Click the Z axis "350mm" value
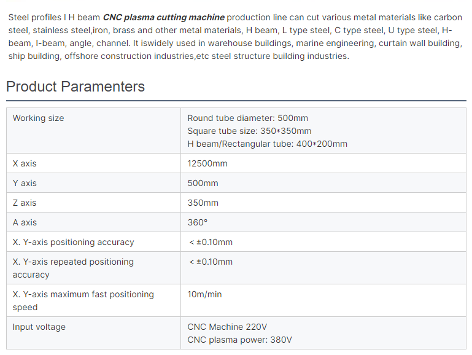The width and height of the screenshot is (472, 355). tap(203, 203)
